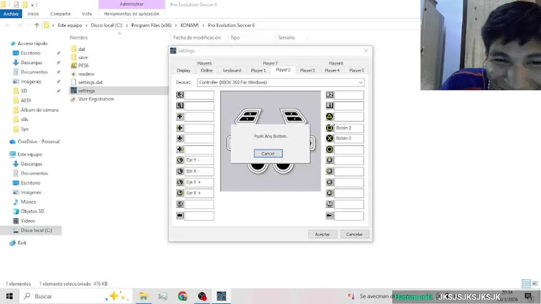Viewport: 541px width, 304px height.
Task: Open OneDrive - Personal in the sidebar
Action: [x=38, y=141]
